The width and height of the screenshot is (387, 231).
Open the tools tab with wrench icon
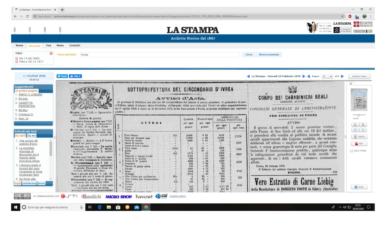pos(351,84)
